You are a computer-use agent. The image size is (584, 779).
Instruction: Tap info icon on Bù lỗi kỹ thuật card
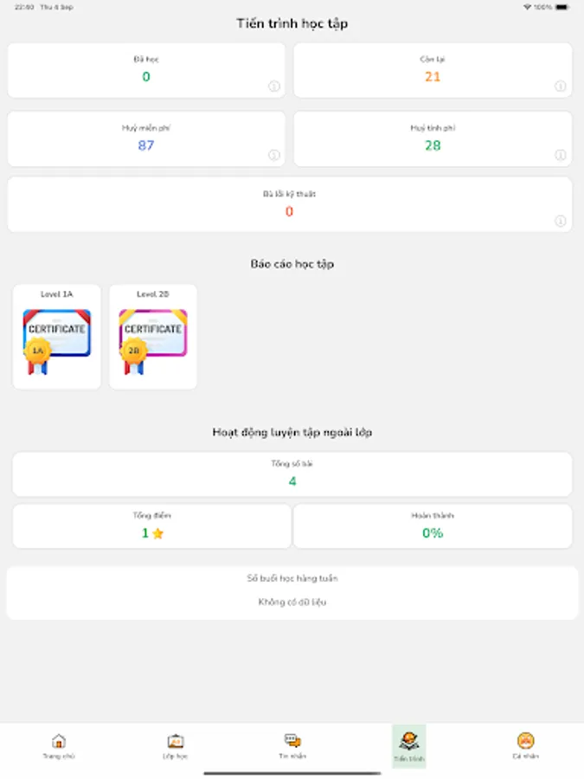tap(560, 222)
